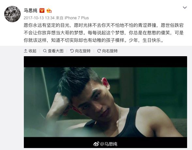This screenshot has width=192, height=150.
Task: Select the 查看大图 view large image text
Action: click(56, 51)
